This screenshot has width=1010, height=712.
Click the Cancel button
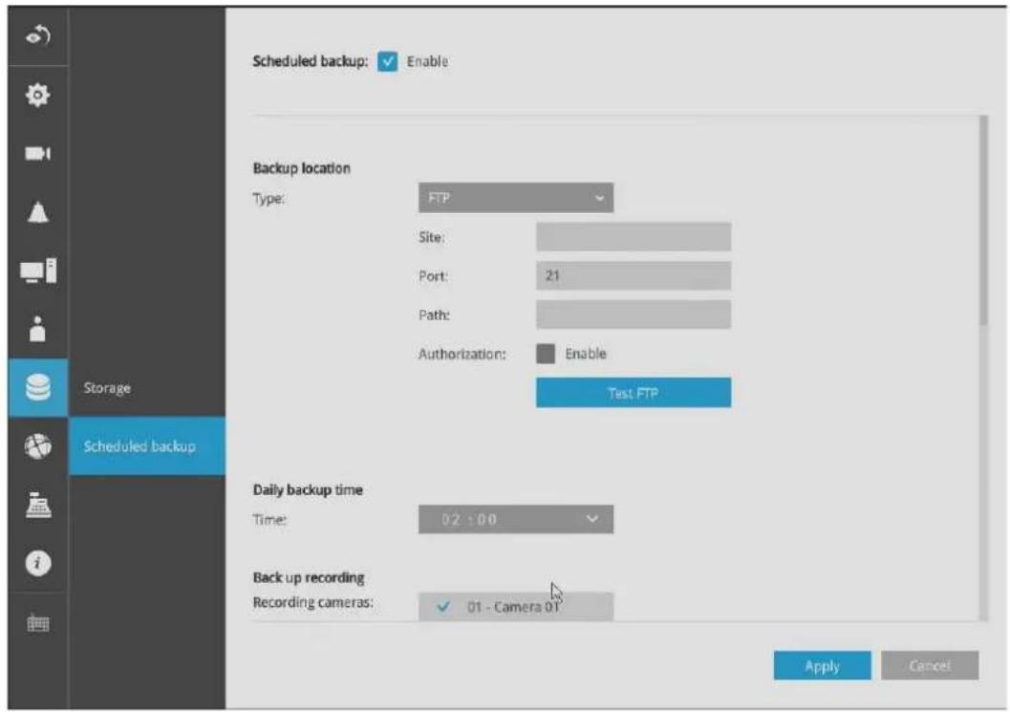[x=930, y=665]
